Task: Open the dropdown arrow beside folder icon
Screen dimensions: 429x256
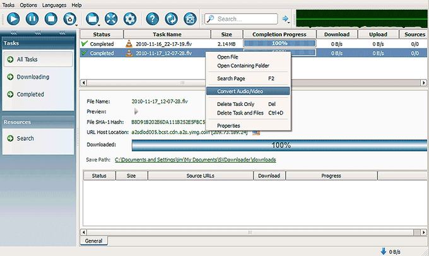Action: click(x=99, y=25)
